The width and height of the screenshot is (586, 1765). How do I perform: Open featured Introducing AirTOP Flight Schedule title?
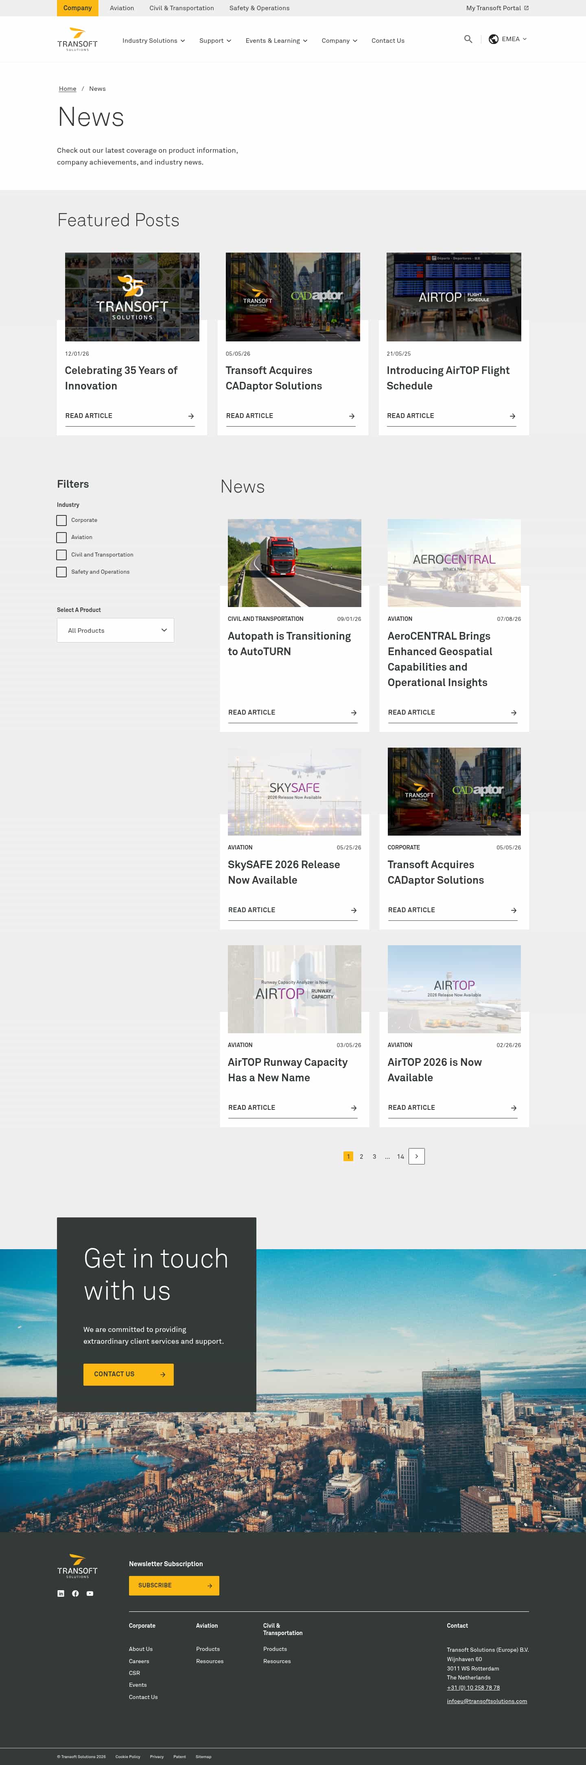pyautogui.click(x=448, y=378)
